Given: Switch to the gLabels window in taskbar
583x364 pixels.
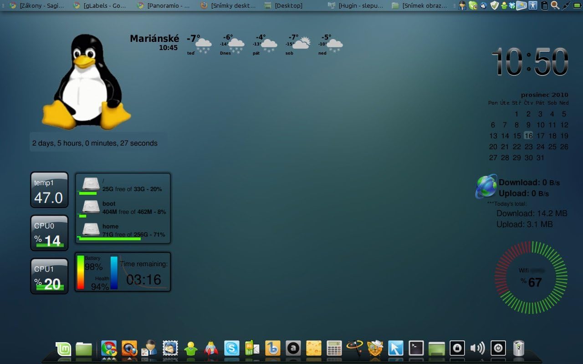Looking at the screenshot, I should pyautogui.click(x=100, y=5).
